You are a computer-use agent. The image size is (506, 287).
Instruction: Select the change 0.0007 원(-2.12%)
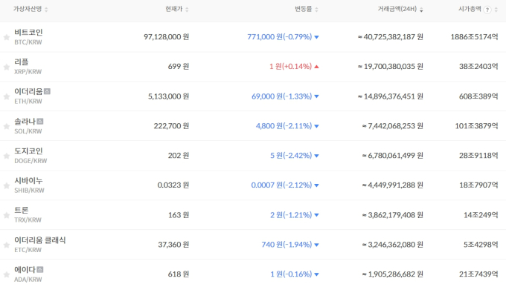pyautogui.click(x=282, y=185)
